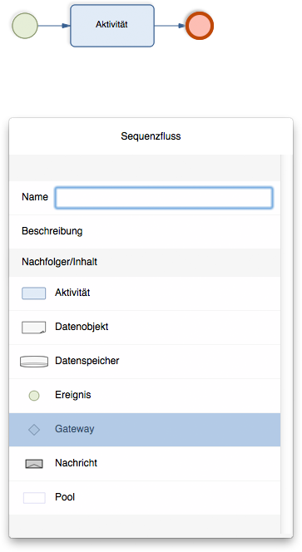Choose the Gateway diamond icon
302x552 pixels.
pos(34,430)
